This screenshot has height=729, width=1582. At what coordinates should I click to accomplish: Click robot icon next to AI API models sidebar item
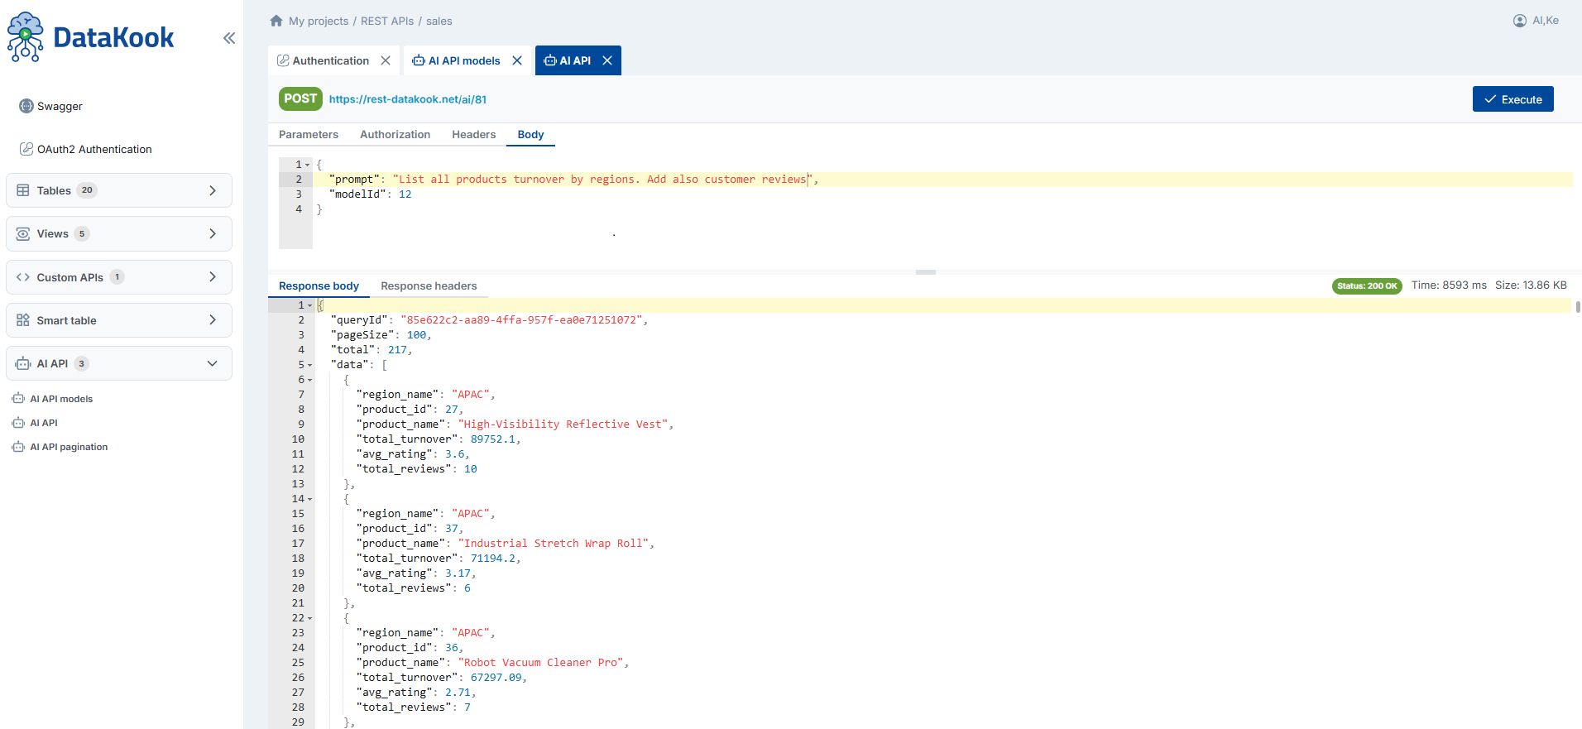pyautogui.click(x=18, y=399)
